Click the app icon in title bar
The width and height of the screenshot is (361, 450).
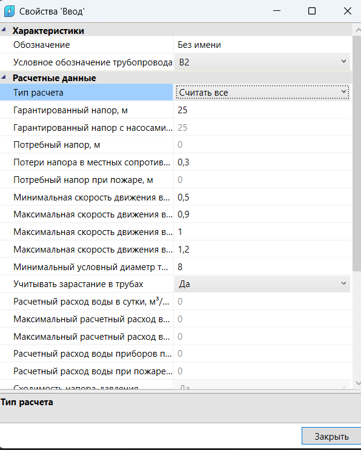click(x=9, y=12)
